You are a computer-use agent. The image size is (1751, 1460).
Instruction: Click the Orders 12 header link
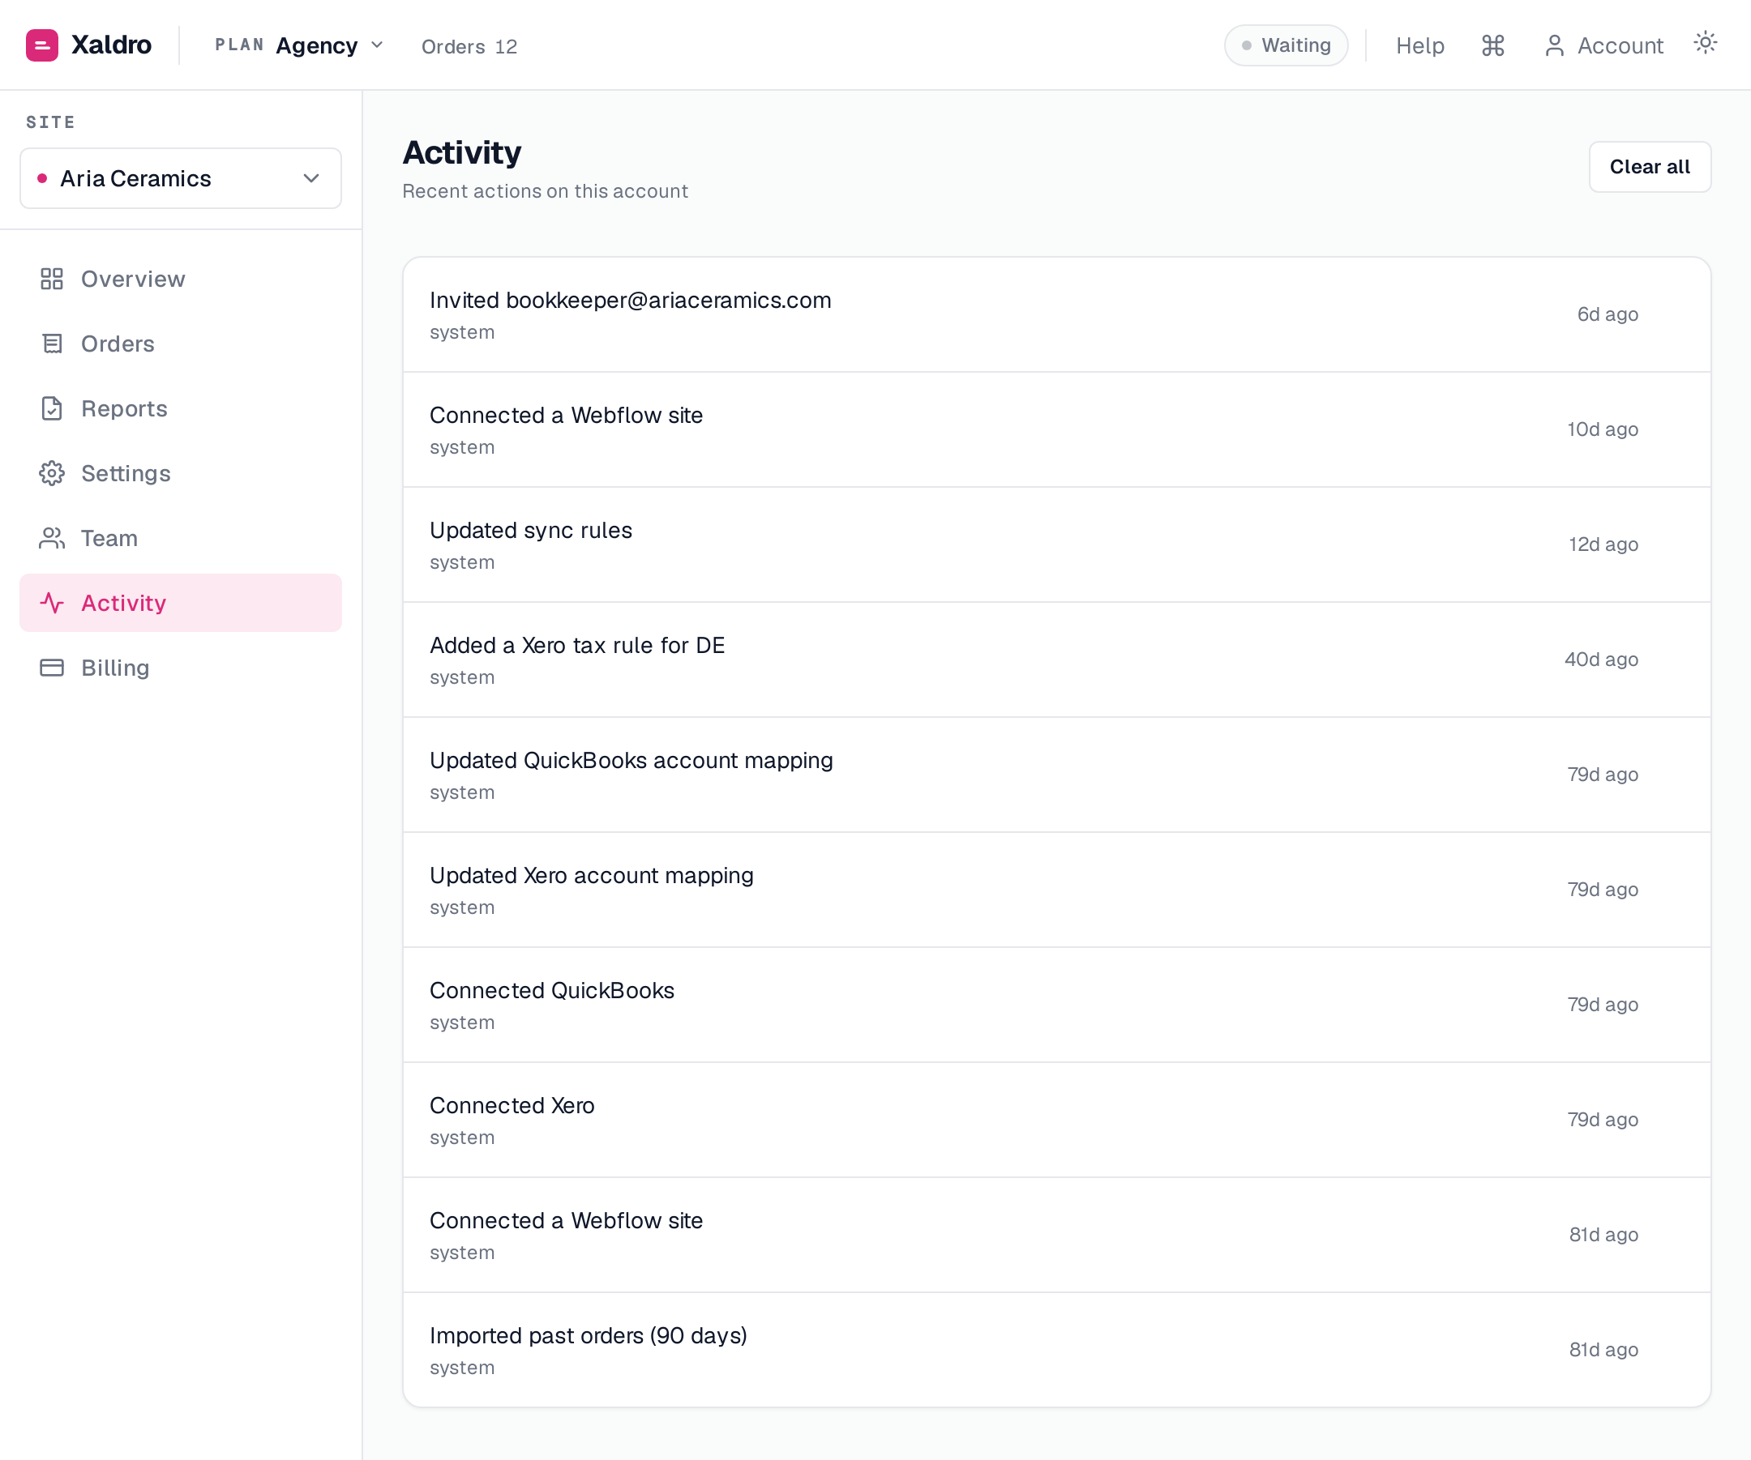coord(469,47)
